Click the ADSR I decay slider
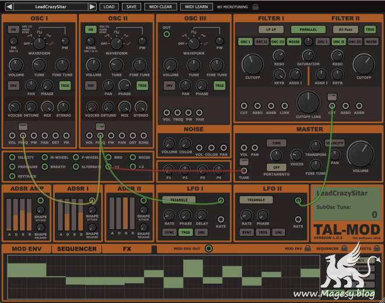The width and height of the screenshot is (385, 303). 67,215
